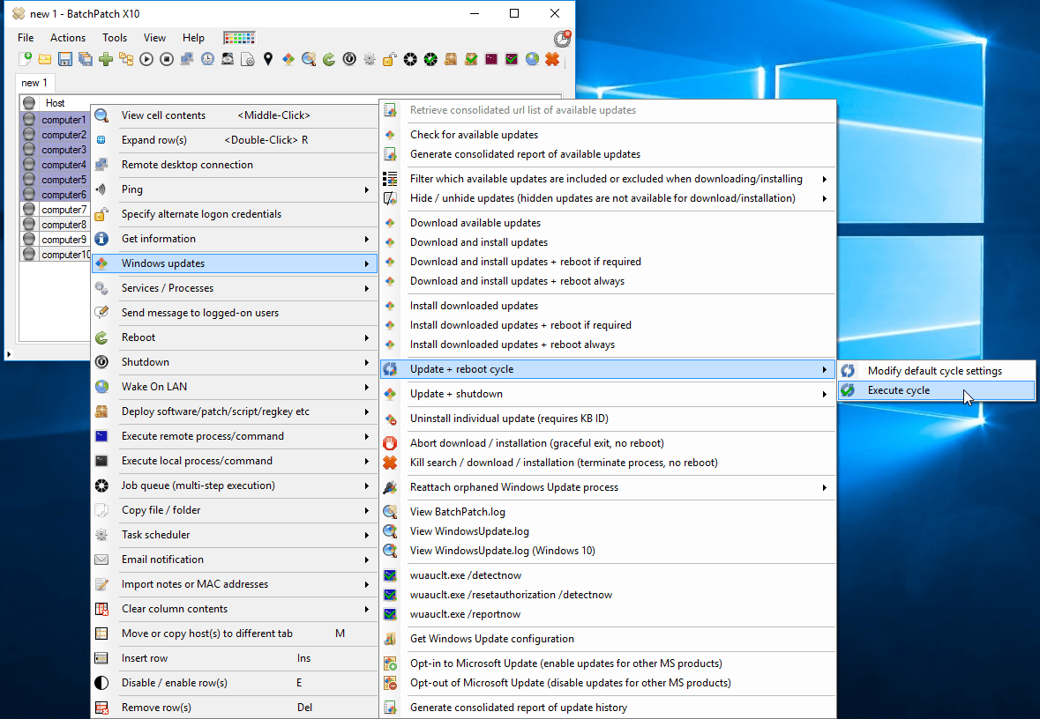The width and height of the screenshot is (1040, 719).
Task: Click the green reboot arrow toolbar icon
Action: (x=329, y=59)
